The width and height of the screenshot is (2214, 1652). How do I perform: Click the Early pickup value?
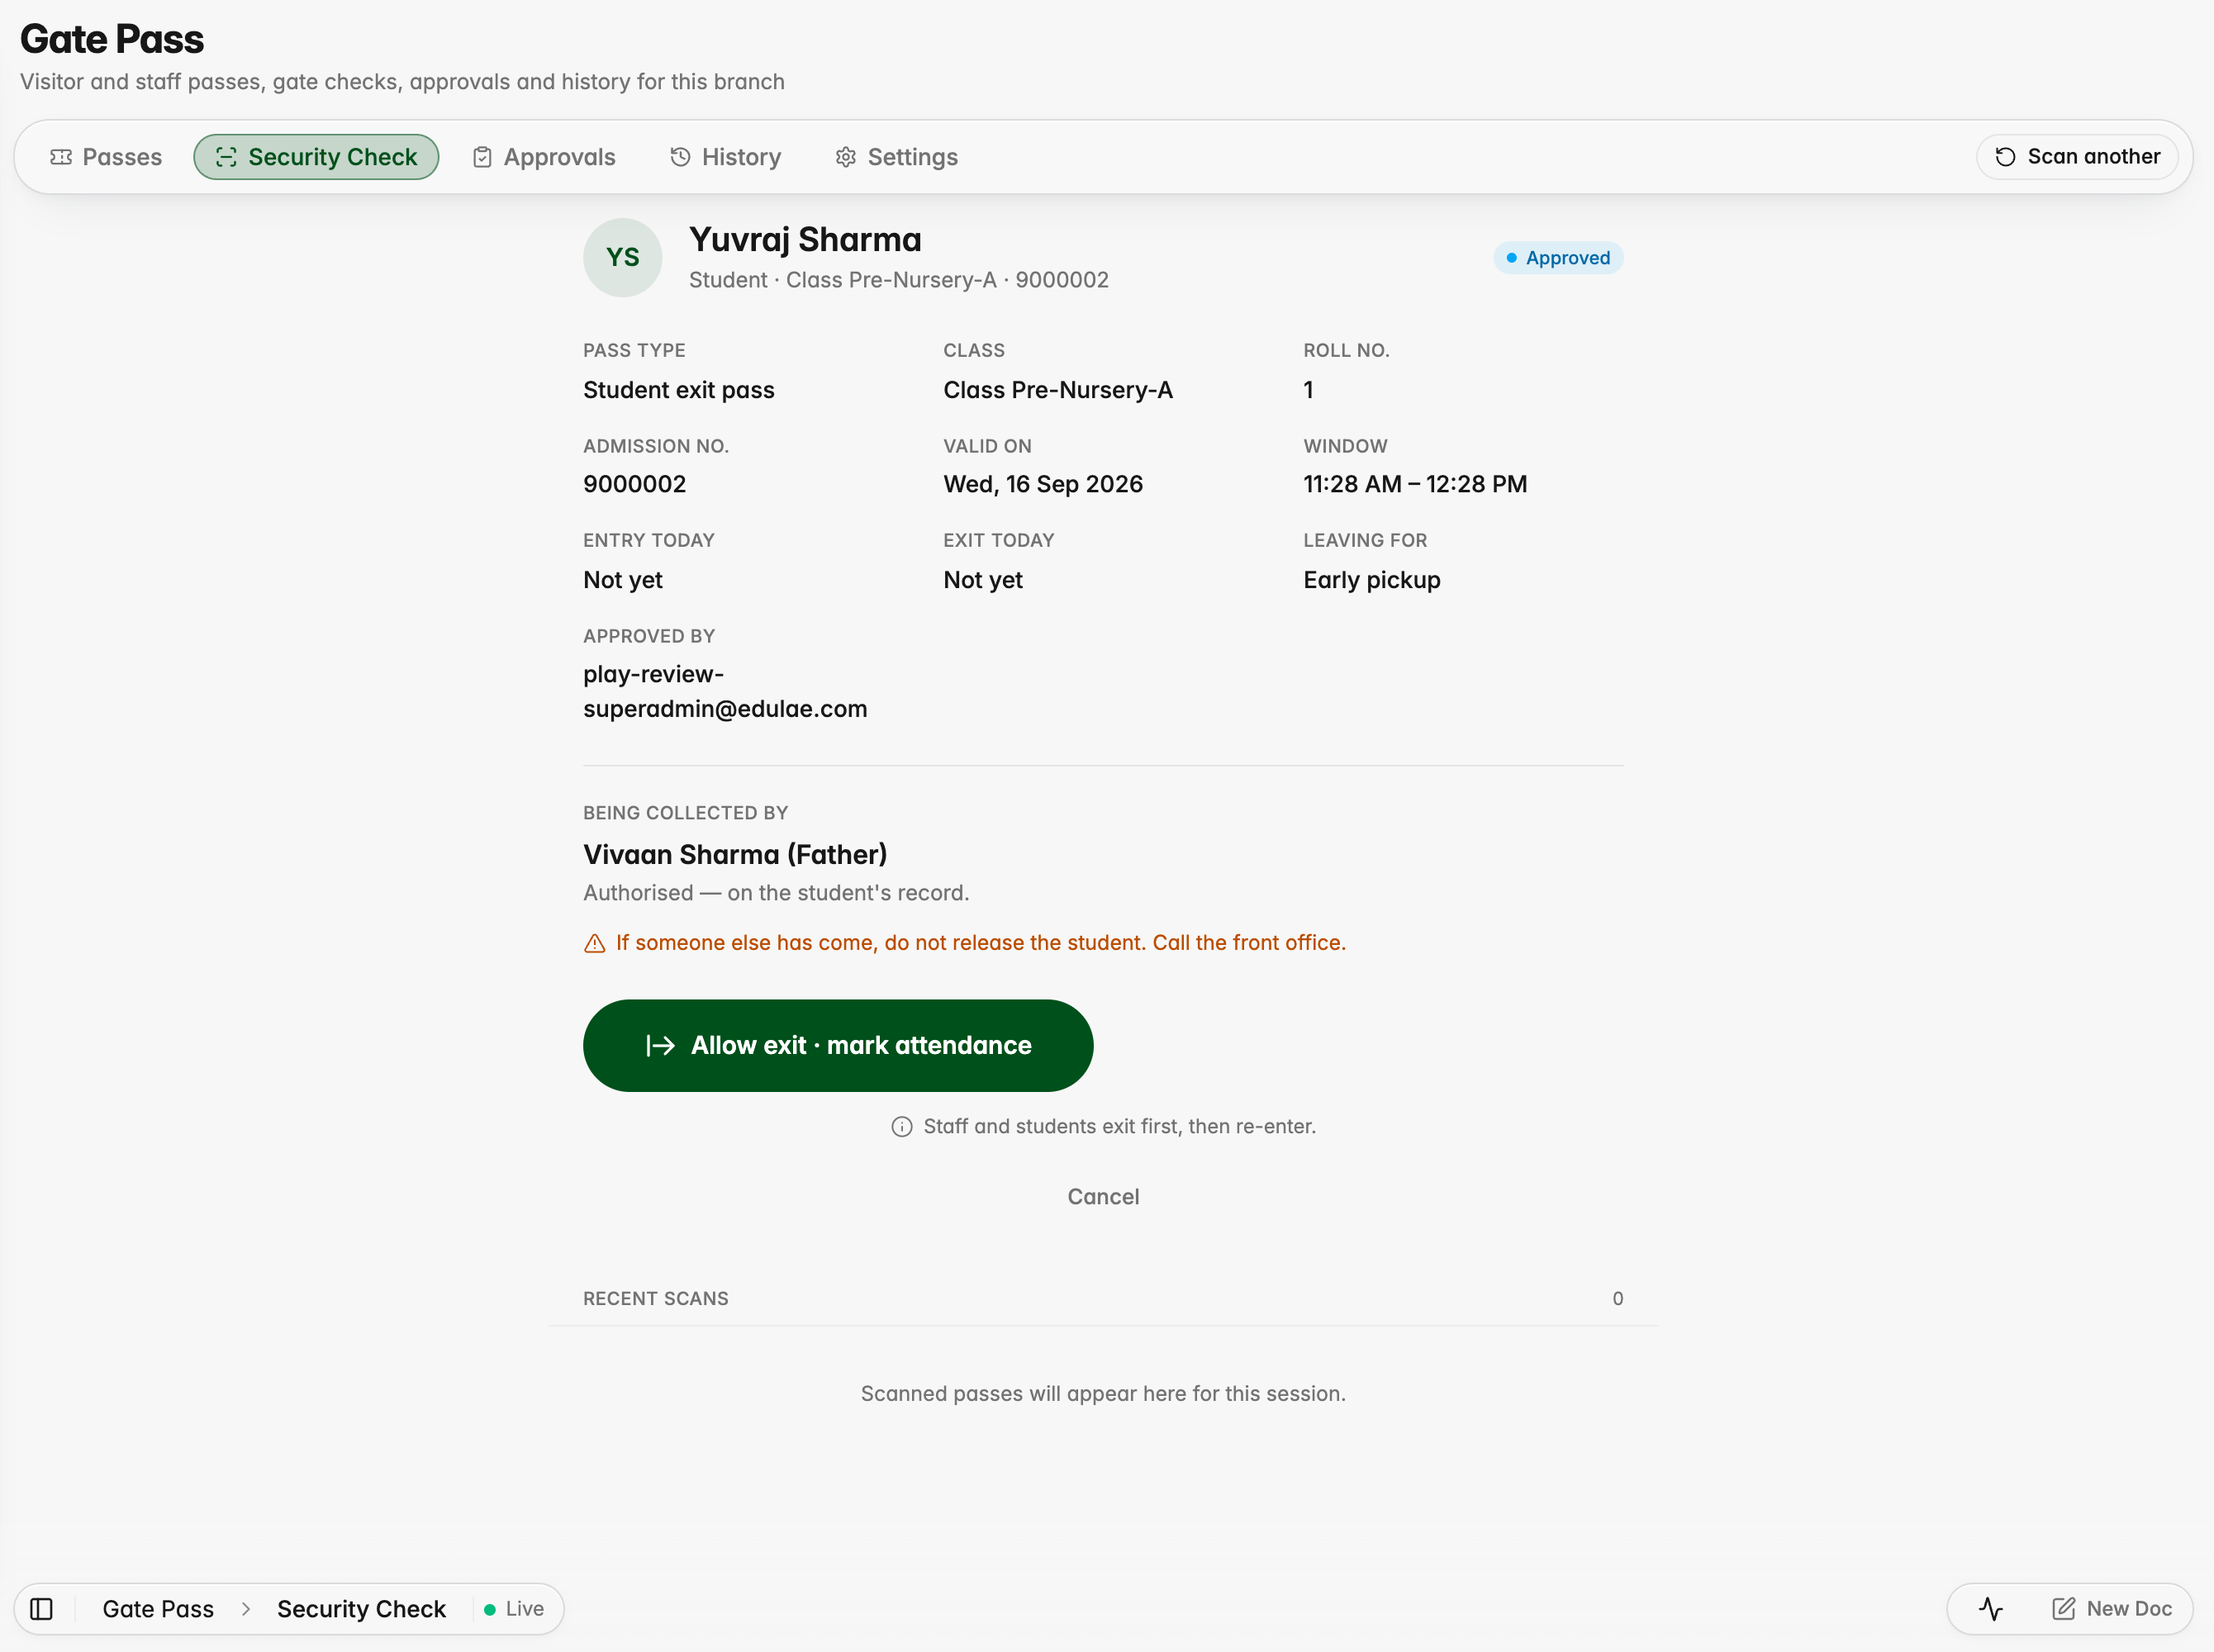(x=1372, y=580)
